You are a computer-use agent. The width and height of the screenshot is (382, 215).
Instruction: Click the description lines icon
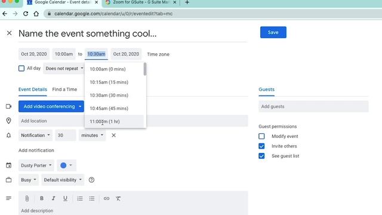point(9,198)
